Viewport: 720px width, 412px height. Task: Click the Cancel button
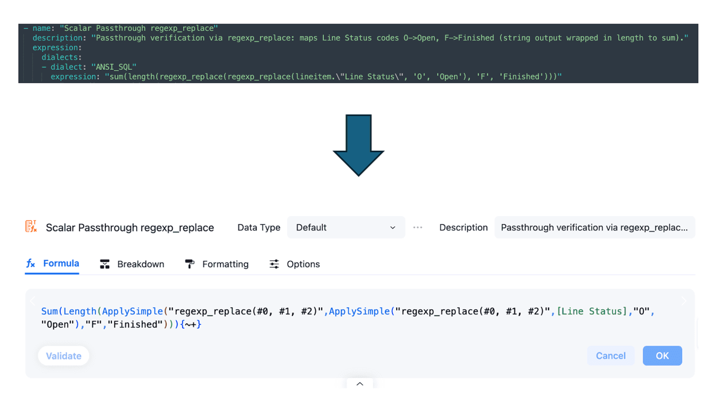point(611,356)
